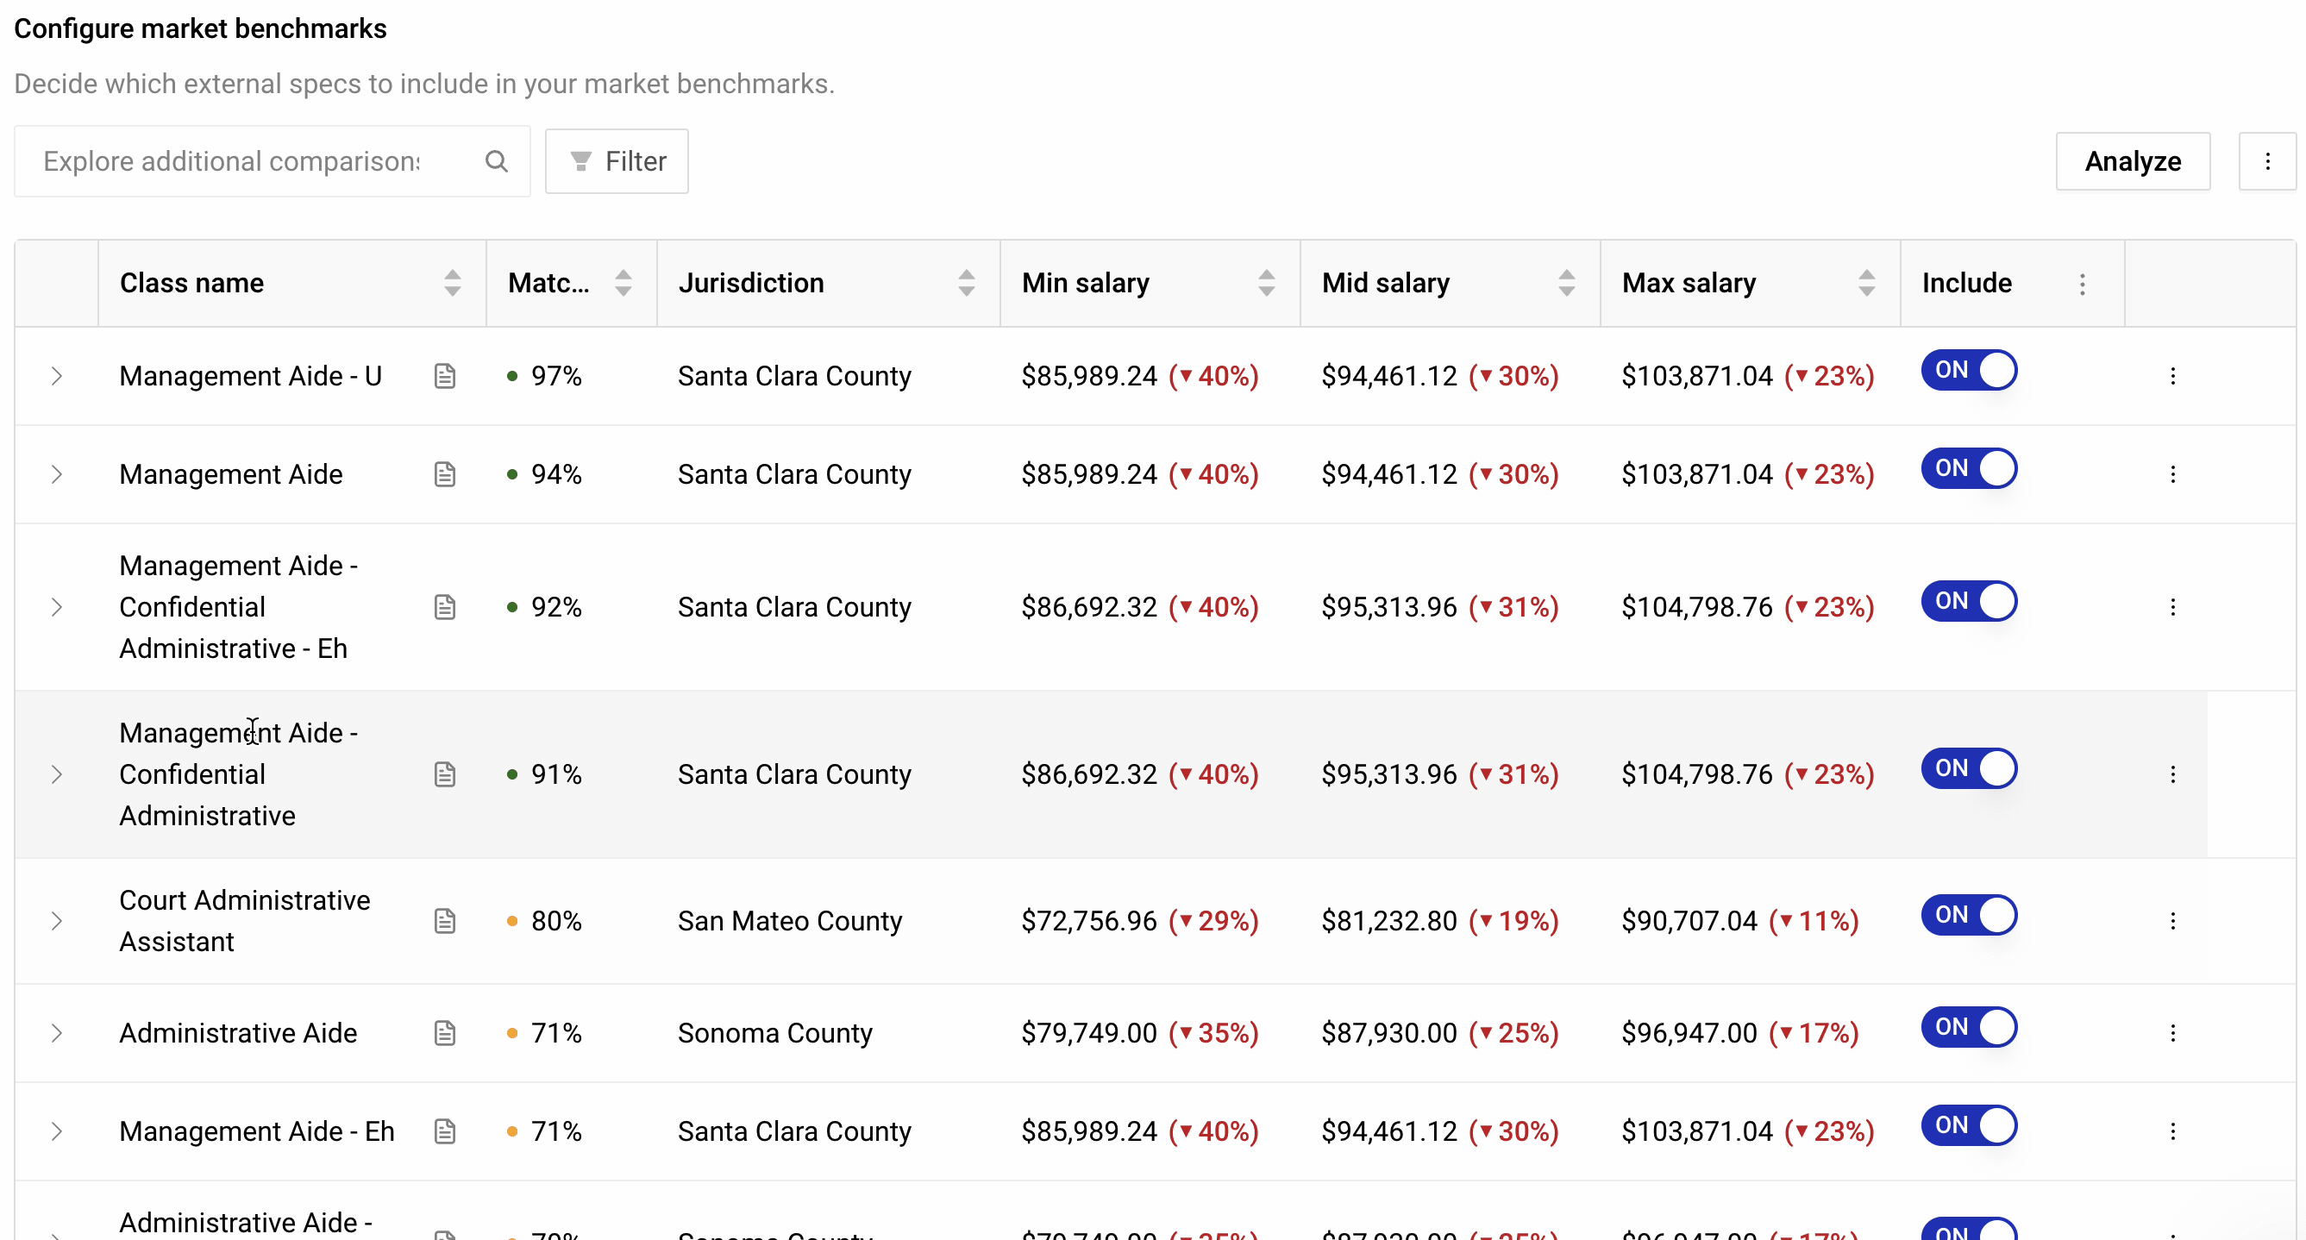Open document icon for Court Administrative Assistant
This screenshot has height=1240, width=2306.
(x=445, y=920)
